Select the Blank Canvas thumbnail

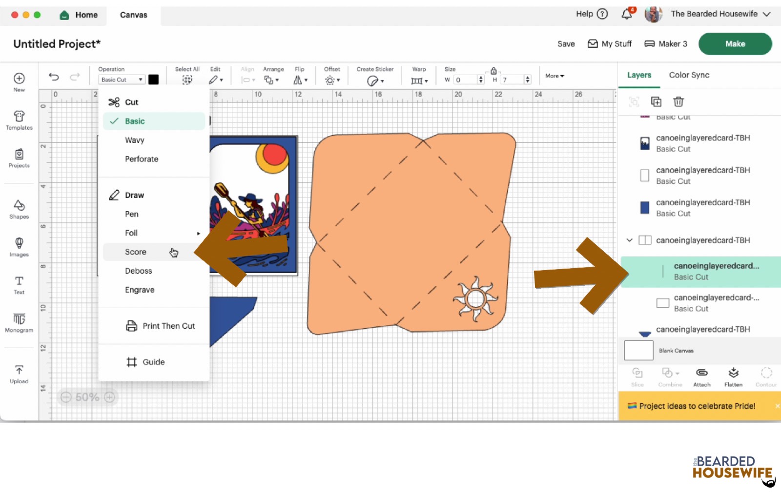(x=638, y=350)
